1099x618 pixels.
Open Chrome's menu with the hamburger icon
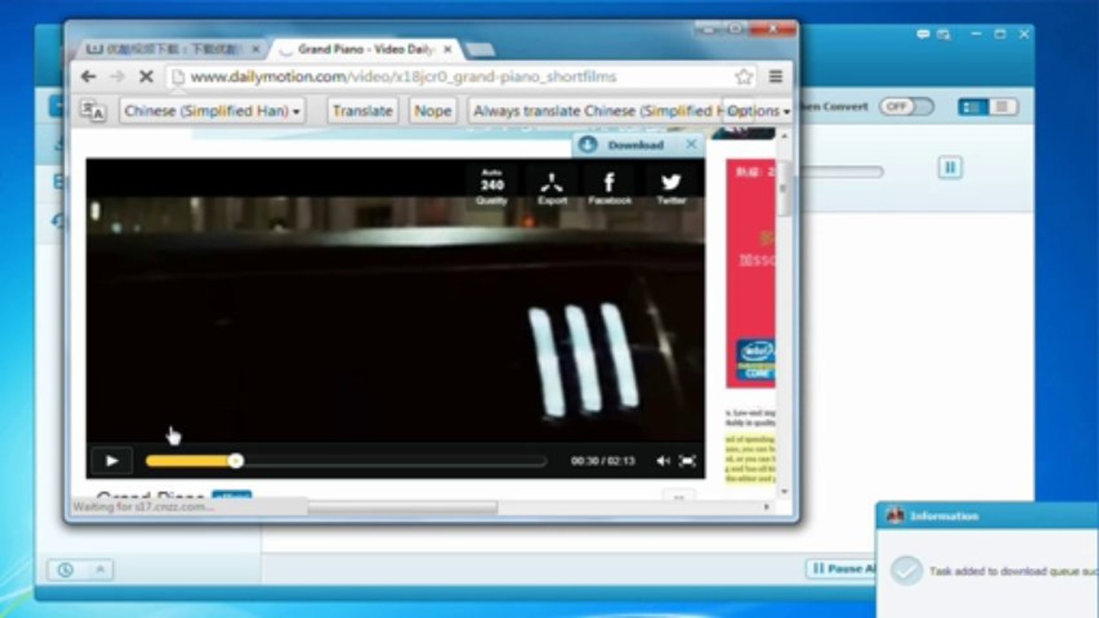pos(777,76)
